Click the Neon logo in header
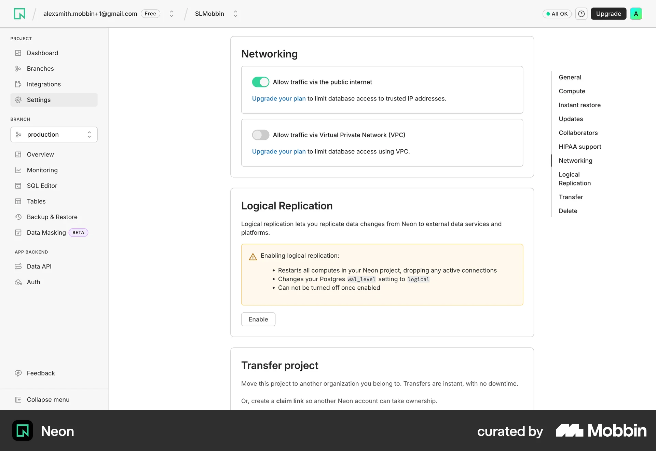The image size is (656, 451). (x=19, y=14)
